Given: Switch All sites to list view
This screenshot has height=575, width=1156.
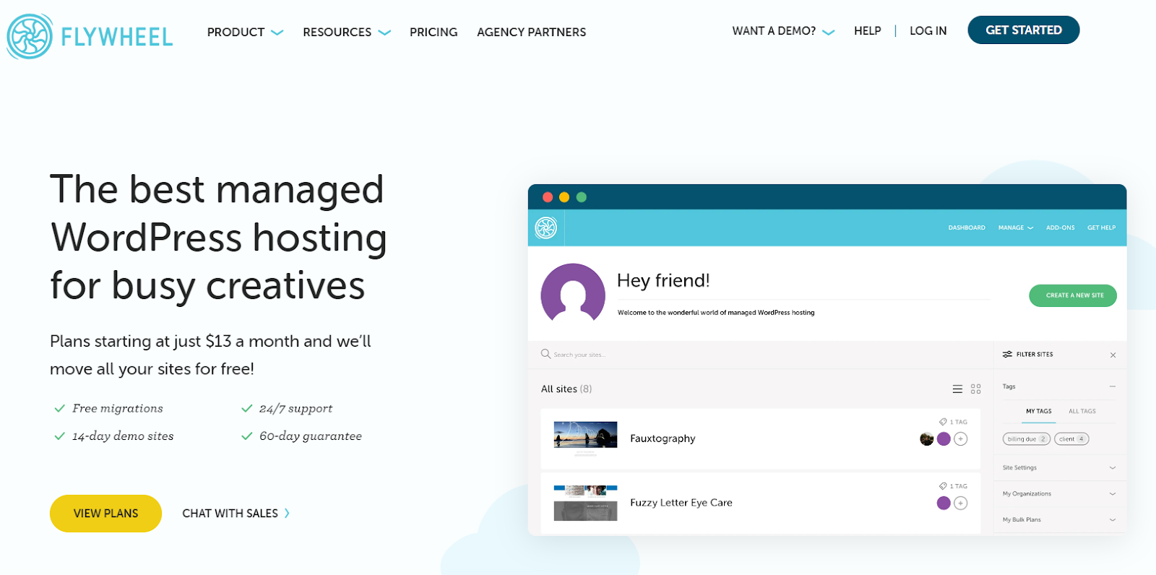Looking at the screenshot, I should [x=957, y=389].
